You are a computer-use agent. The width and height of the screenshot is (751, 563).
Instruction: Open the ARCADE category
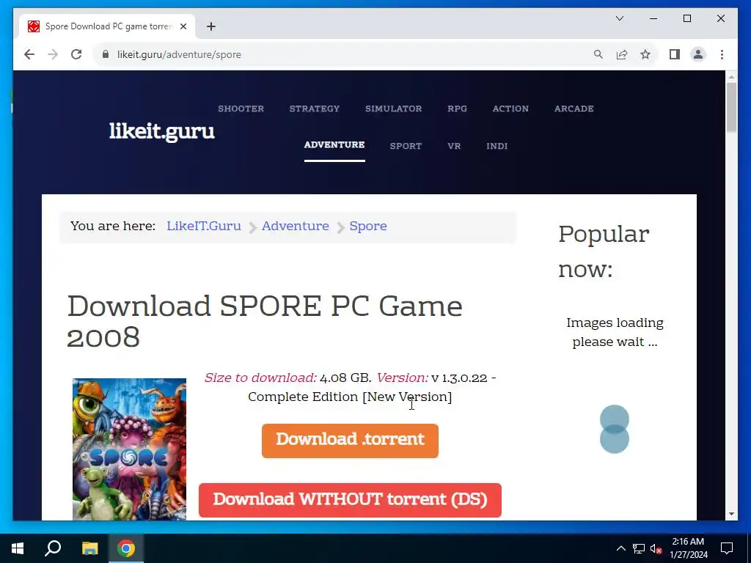tap(574, 108)
